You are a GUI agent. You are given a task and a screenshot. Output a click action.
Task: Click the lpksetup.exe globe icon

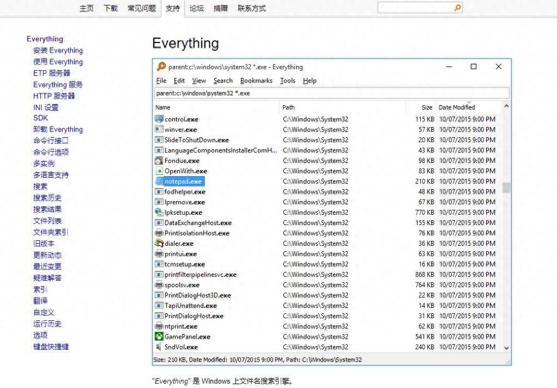tap(159, 213)
